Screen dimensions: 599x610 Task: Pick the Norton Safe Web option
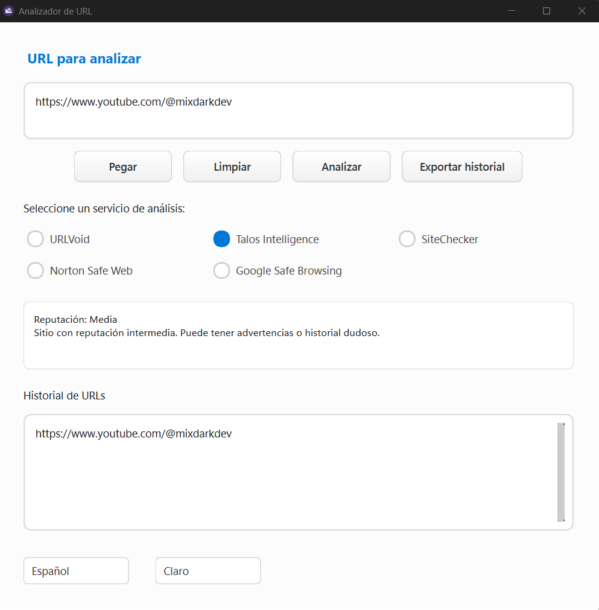(36, 271)
